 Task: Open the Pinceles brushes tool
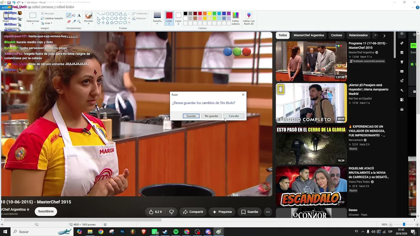[x=89, y=18]
